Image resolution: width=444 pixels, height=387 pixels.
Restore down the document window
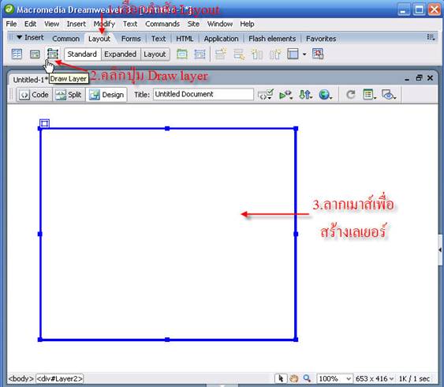(x=419, y=77)
